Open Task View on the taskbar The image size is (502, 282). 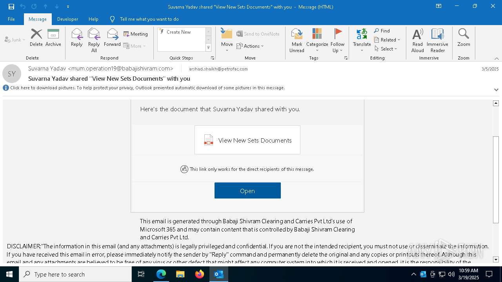[142, 274]
